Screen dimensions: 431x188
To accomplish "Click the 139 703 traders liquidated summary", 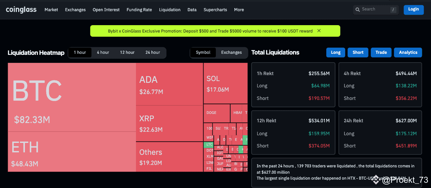I will pyautogui.click(x=335, y=169).
